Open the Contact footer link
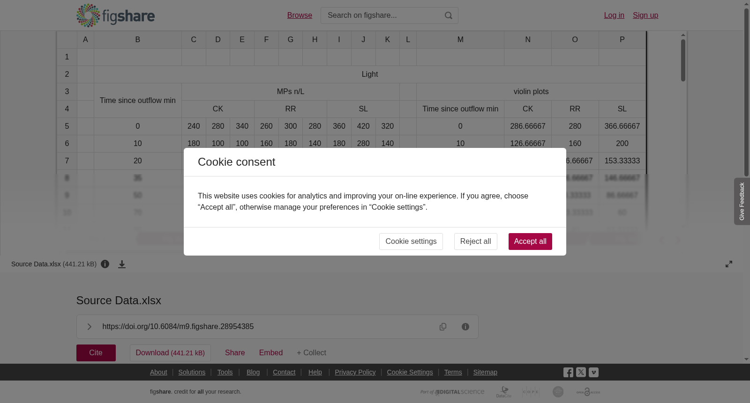 (284, 372)
